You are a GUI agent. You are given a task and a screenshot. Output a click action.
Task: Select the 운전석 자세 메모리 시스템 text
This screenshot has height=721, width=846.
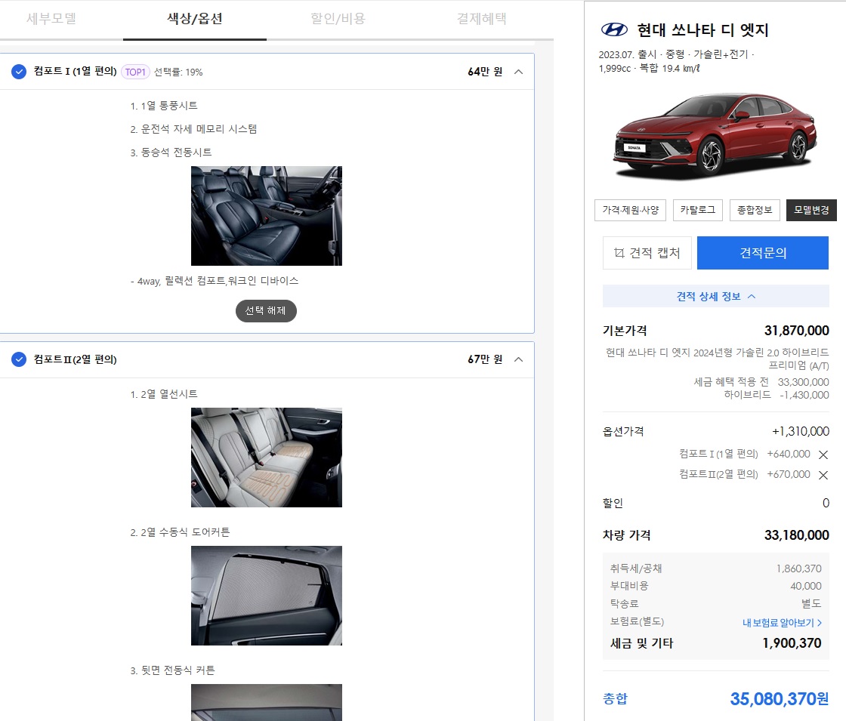click(199, 129)
